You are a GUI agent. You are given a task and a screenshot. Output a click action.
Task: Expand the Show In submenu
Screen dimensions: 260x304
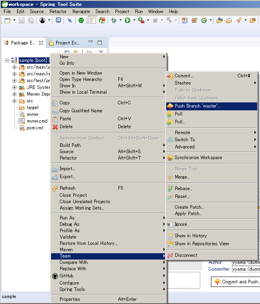pyautogui.click(x=108, y=86)
